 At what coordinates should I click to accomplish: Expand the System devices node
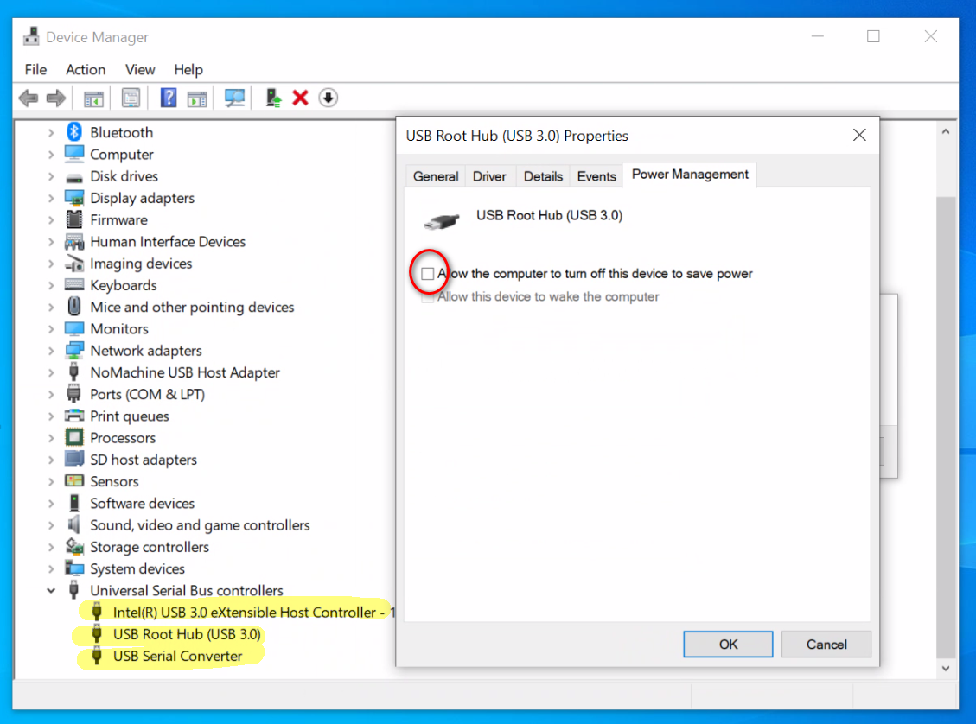pyautogui.click(x=51, y=568)
